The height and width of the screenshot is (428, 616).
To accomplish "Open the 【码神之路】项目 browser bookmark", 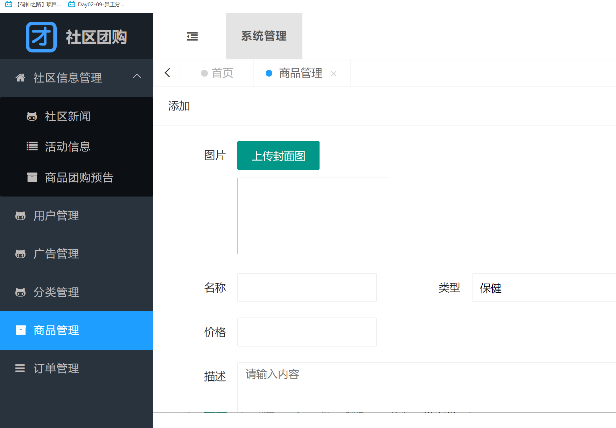I will point(33,5).
